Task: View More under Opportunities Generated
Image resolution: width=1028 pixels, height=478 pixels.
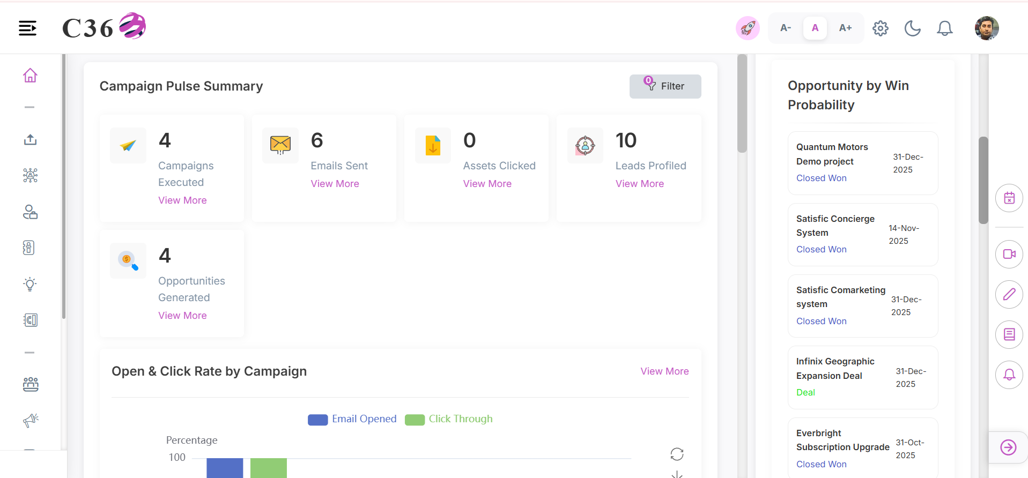Action: (x=182, y=315)
